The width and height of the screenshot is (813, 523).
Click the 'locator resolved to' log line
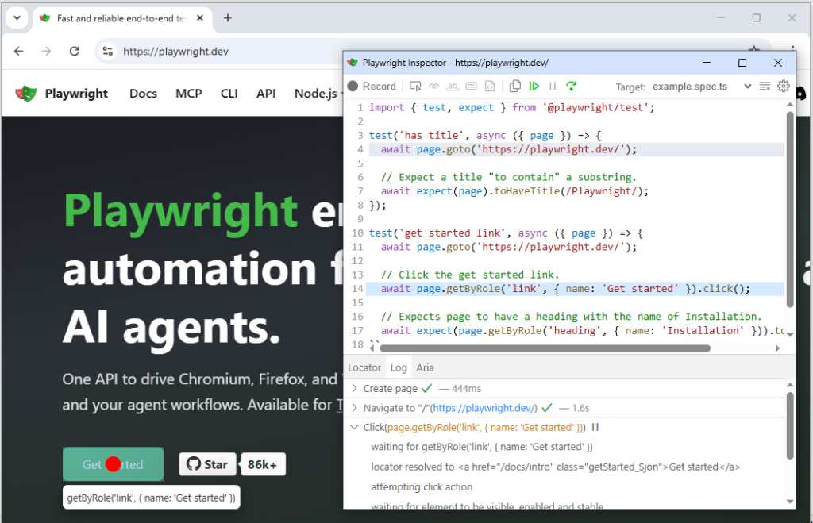pyautogui.click(x=555, y=467)
